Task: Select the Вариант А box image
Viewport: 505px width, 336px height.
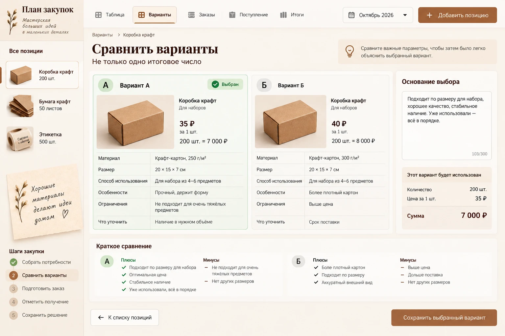Action: tap(135, 122)
